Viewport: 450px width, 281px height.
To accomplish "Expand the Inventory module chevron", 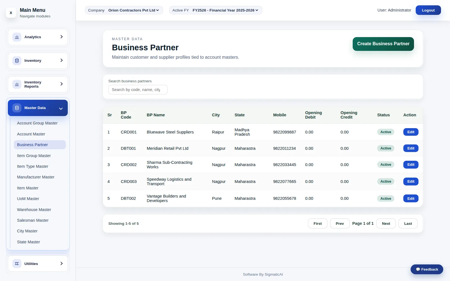I will click(x=61, y=60).
